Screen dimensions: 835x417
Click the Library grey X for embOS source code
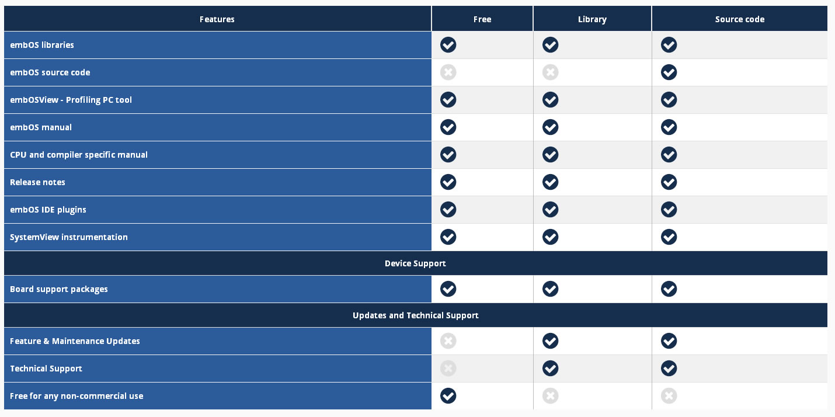[550, 72]
